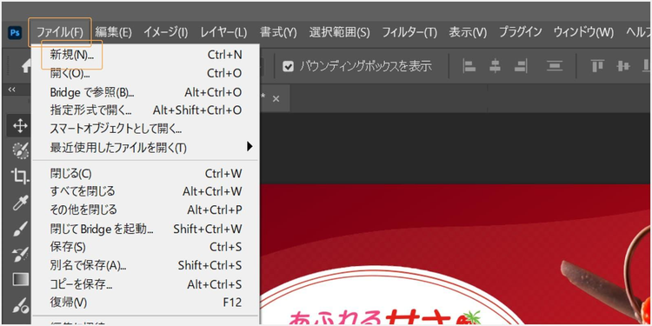Viewport: 652px width, 326px height.
Task: Close the open document tab
Action: pos(276,99)
